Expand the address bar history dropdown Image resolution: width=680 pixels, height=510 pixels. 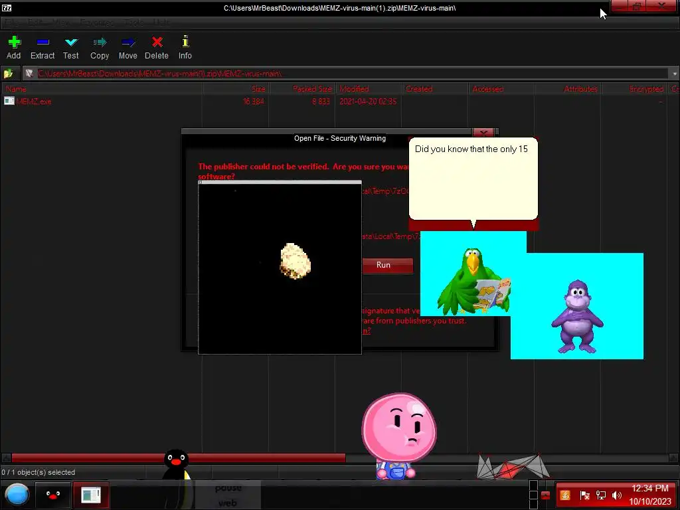coord(675,74)
